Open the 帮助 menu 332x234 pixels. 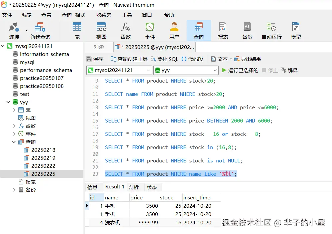(169, 15)
